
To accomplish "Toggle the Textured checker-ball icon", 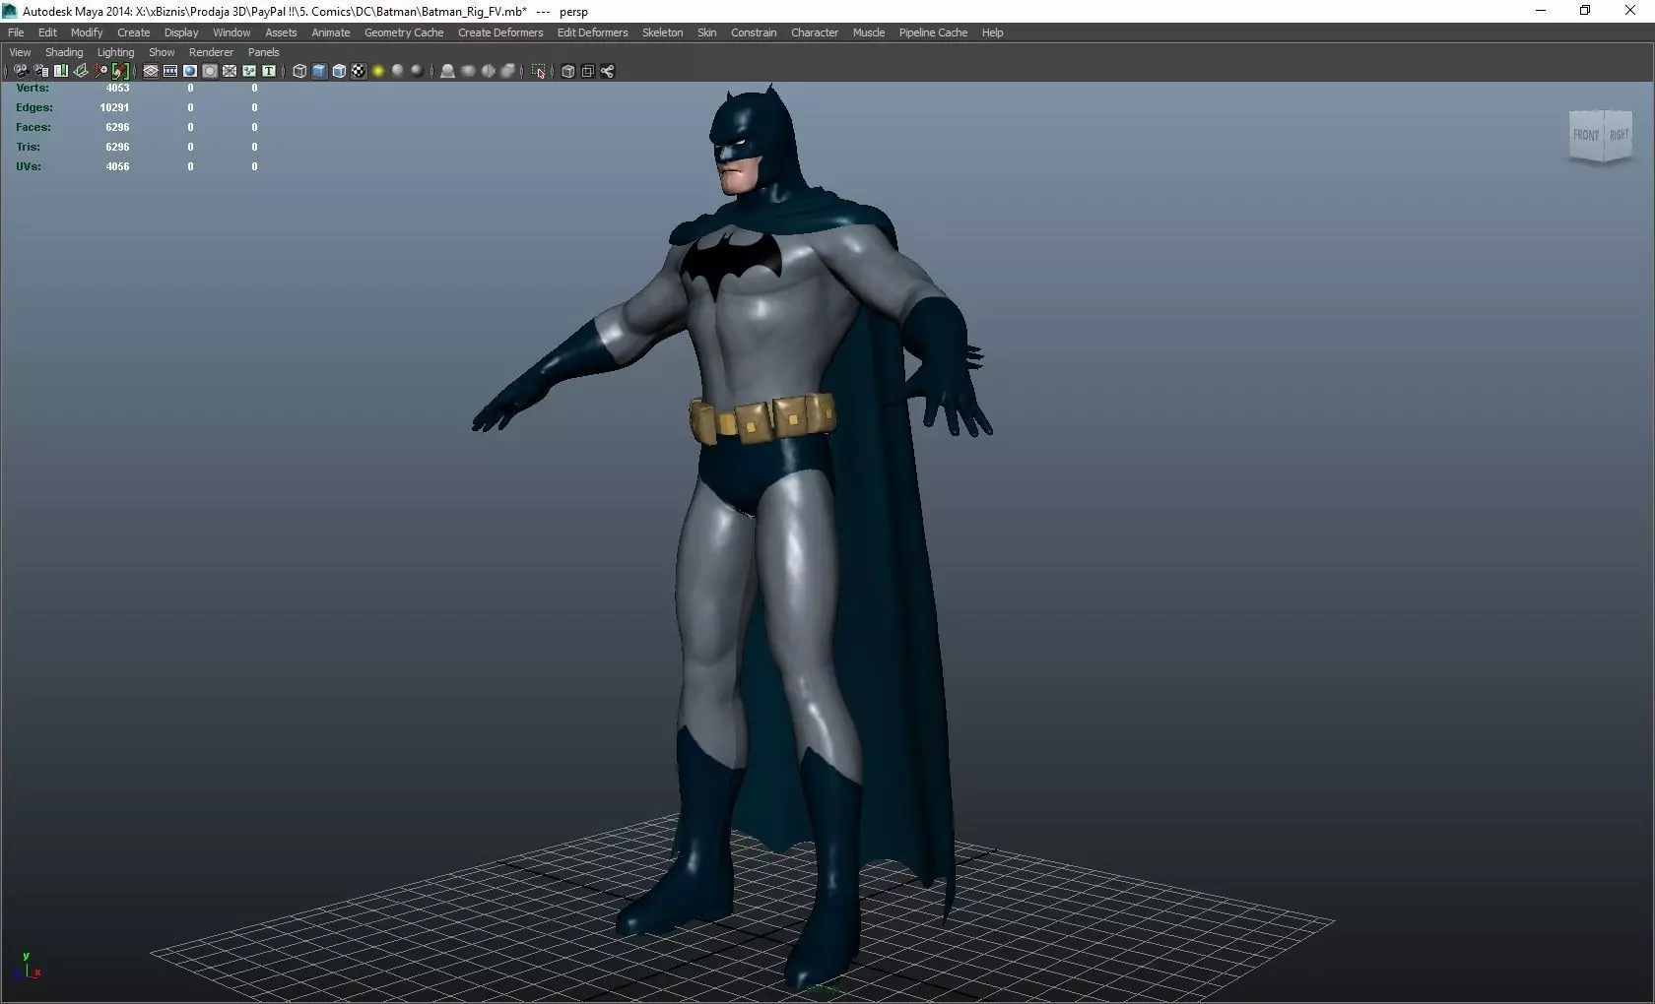I will (x=359, y=71).
